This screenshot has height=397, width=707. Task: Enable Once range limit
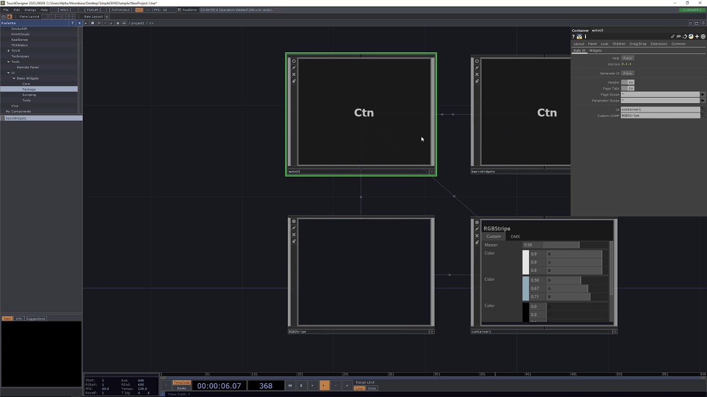point(372,388)
